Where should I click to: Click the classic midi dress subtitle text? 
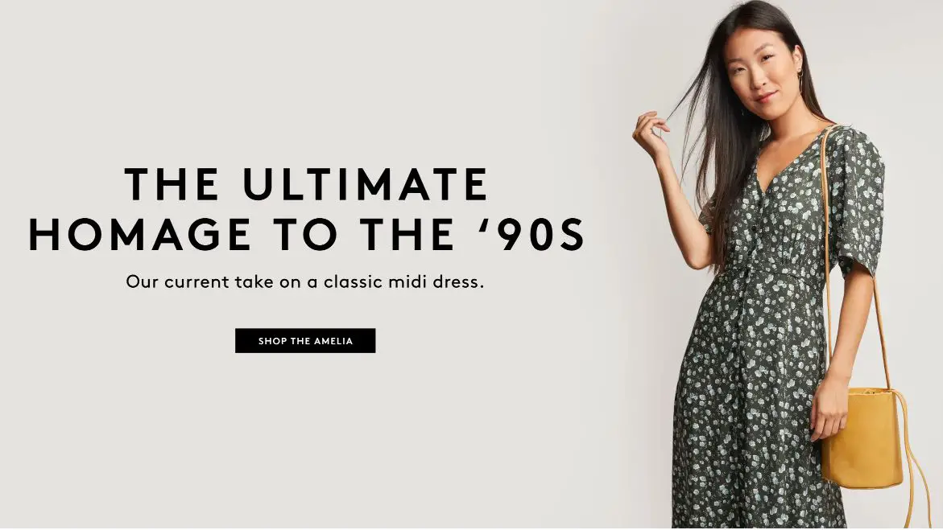tap(305, 281)
